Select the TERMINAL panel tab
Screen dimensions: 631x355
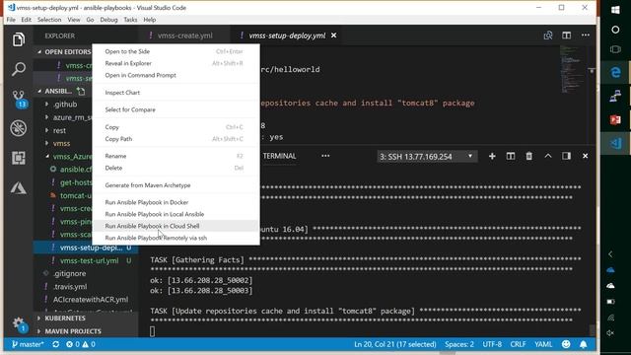(x=279, y=156)
